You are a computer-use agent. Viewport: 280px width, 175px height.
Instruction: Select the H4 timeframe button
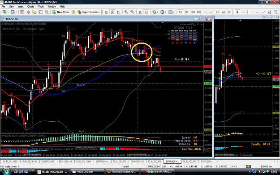(x=211, y=12)
